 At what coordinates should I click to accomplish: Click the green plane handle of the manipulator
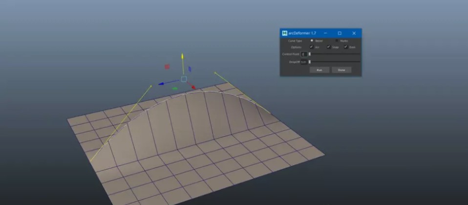click(175, 89)
